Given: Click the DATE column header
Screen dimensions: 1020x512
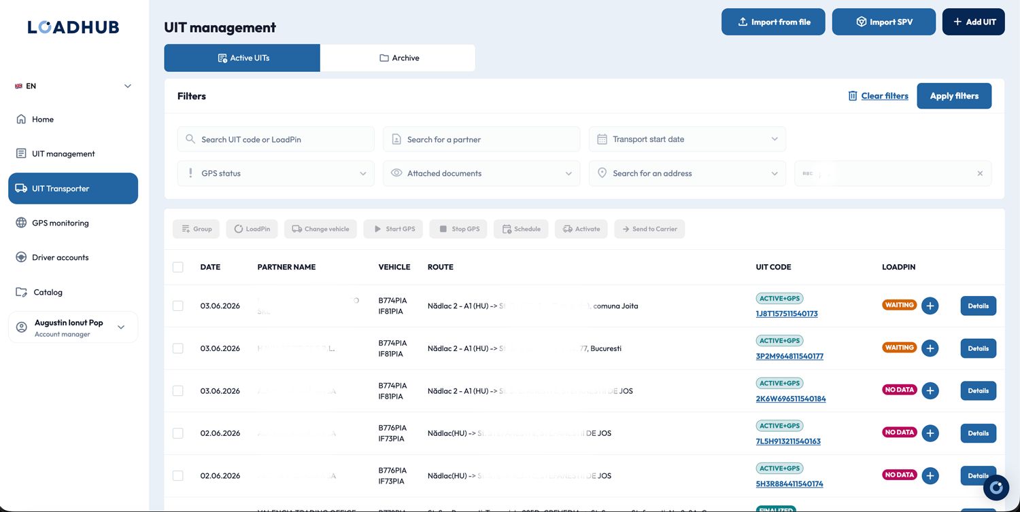Looking at the screenshot, I should point(210,267).
